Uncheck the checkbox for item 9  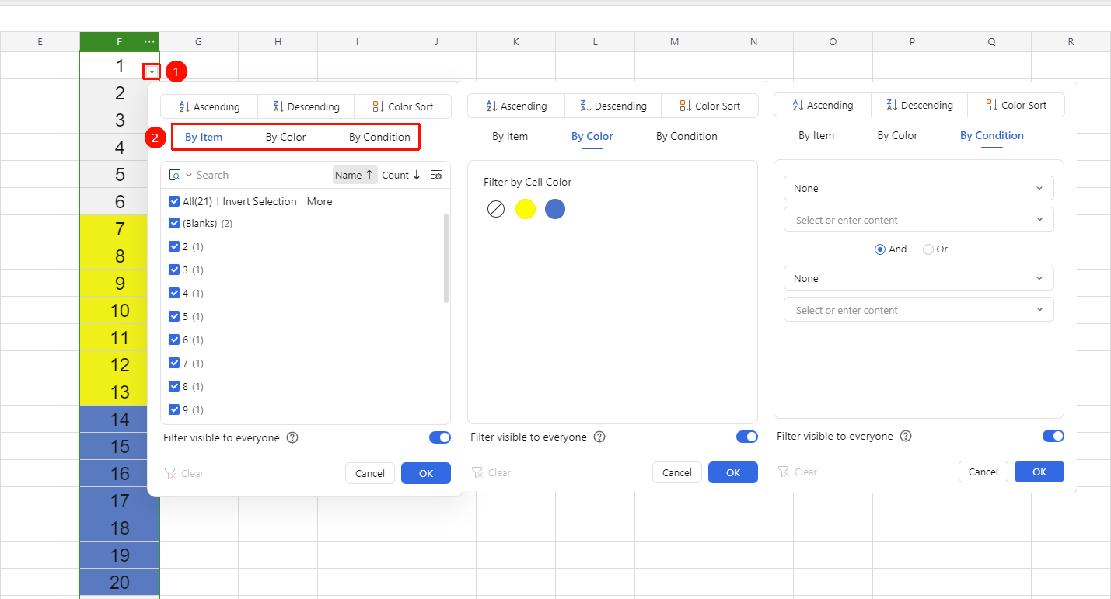tap(174, 409)
